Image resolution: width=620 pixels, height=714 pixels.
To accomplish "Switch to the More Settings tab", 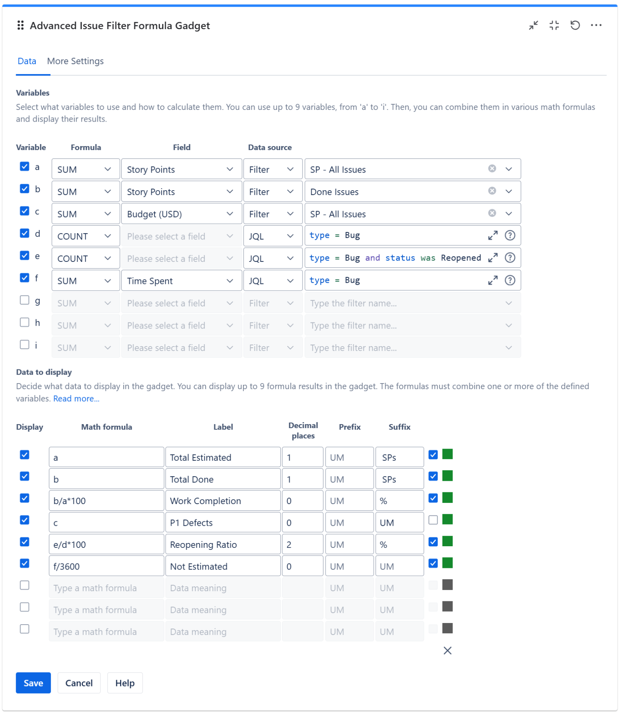I will click(x=75, y=61).
